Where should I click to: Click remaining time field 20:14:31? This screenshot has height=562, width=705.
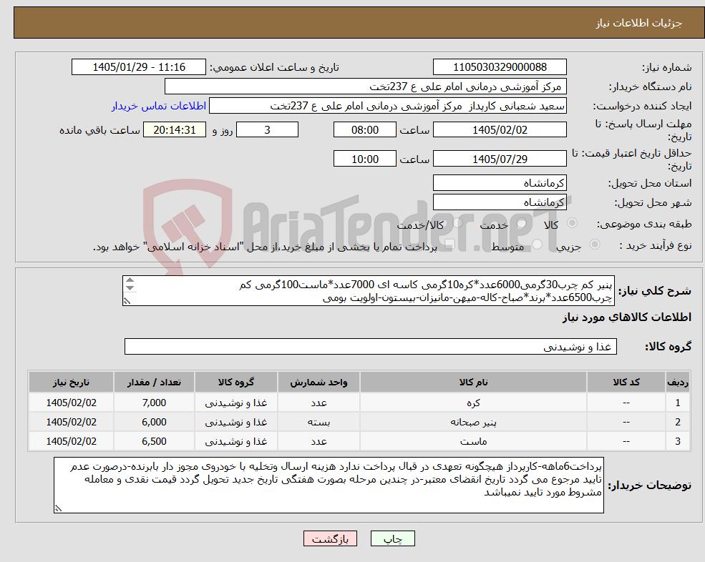pos(175,130)
